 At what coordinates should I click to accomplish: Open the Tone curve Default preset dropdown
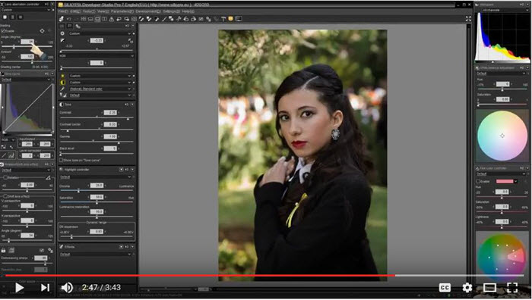(x=26, y=80)
